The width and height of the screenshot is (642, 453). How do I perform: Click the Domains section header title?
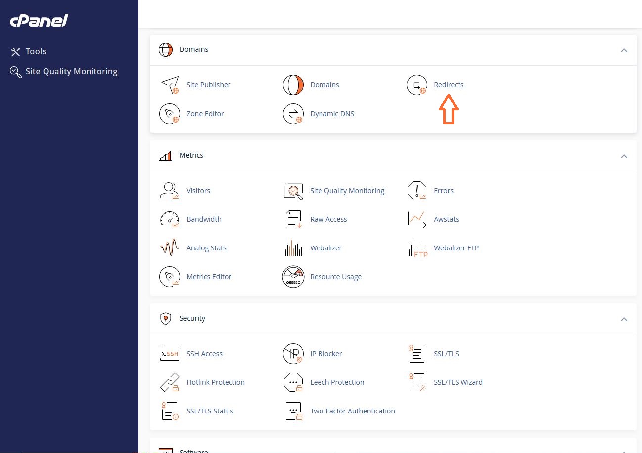click(x=194, y=49)
